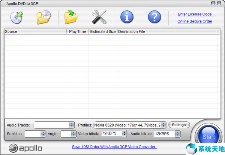Expand the Audio Tracks dropdown
This screenshot has height=155, width=225.
coord(72,125)
